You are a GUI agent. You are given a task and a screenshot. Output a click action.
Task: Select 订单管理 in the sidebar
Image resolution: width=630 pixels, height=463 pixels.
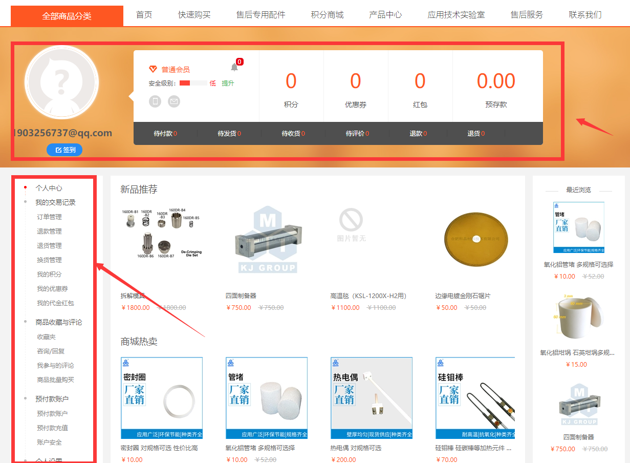(49, 217)
